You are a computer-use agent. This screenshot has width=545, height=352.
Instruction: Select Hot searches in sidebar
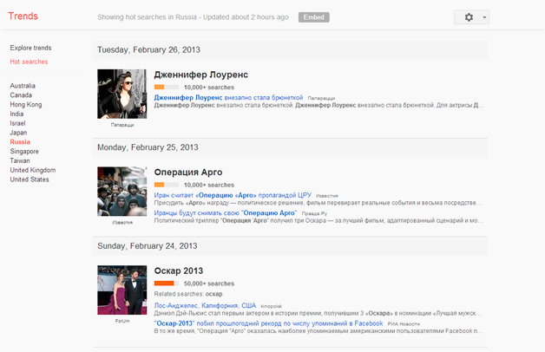pos(29,62)
